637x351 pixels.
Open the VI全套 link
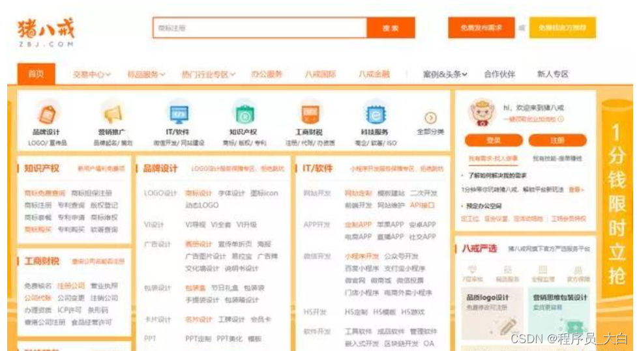pyautogui.click(x=220, y=225)
